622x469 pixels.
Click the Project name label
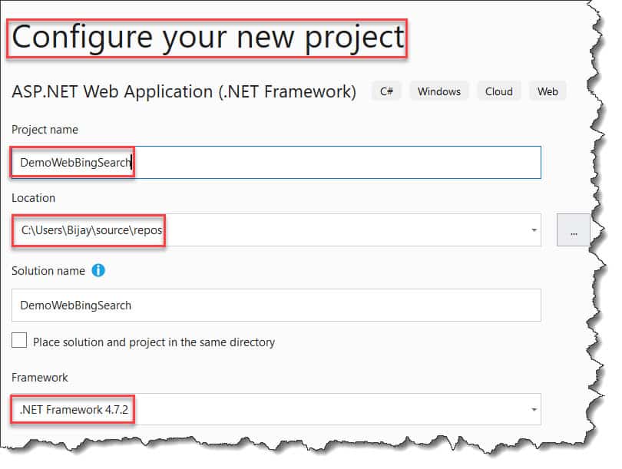click(45, 130)
